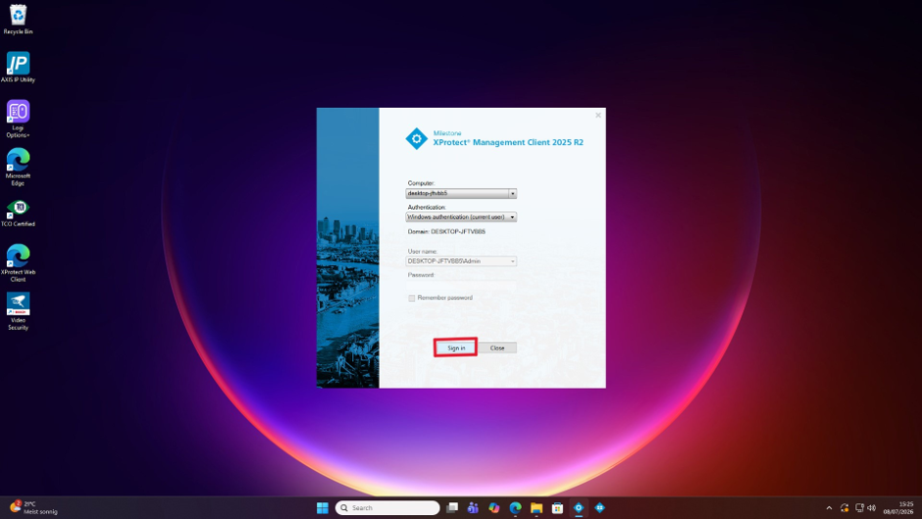
Task: Open volume control in the system tray
Action: tap(871, 508)
